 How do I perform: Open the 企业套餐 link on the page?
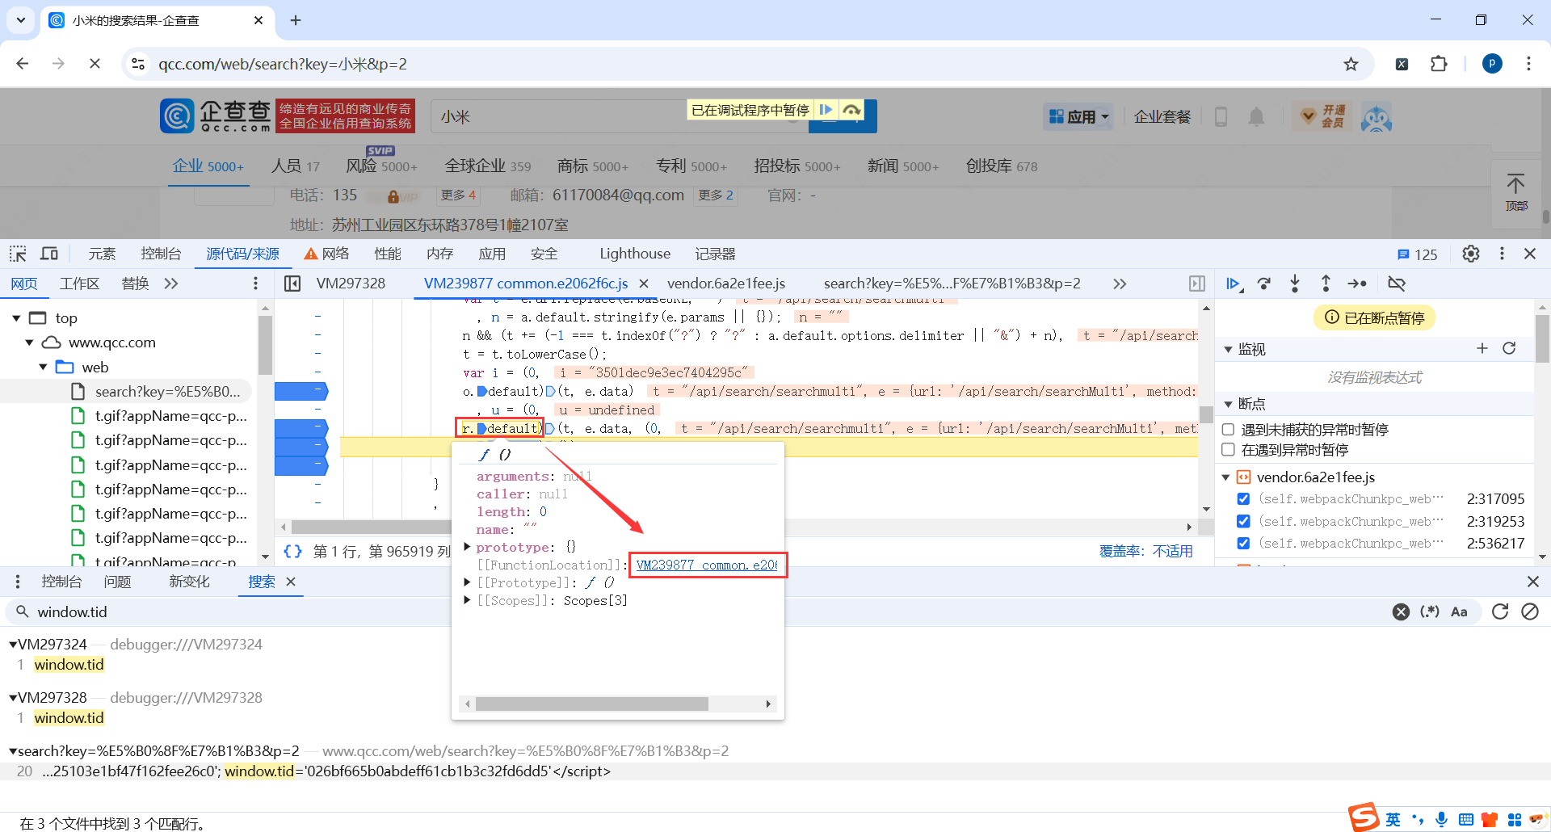[1162, 117]
